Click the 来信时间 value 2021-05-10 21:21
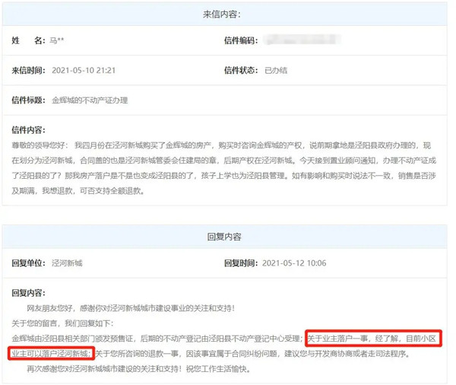 (84, 71)
